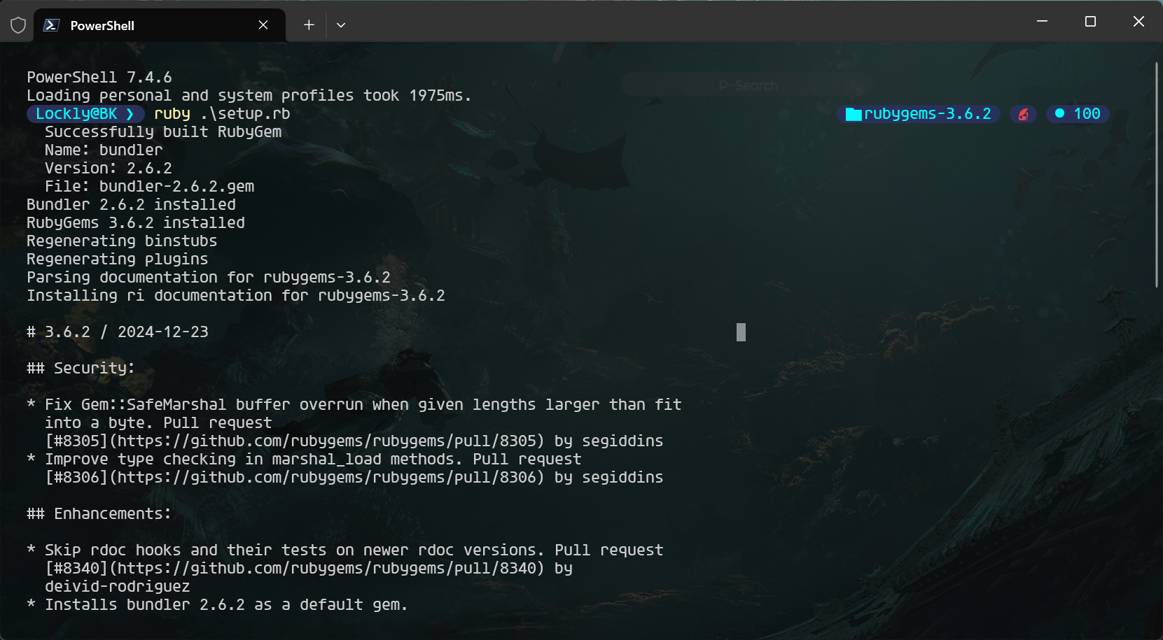Maximize the terminal window
Screen dimensions: 1163x640
point(1090,21)
